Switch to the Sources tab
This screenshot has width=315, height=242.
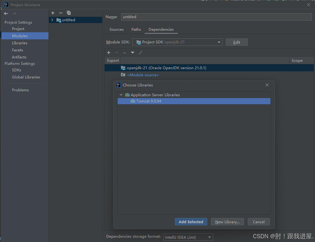[x=116, y=29]
